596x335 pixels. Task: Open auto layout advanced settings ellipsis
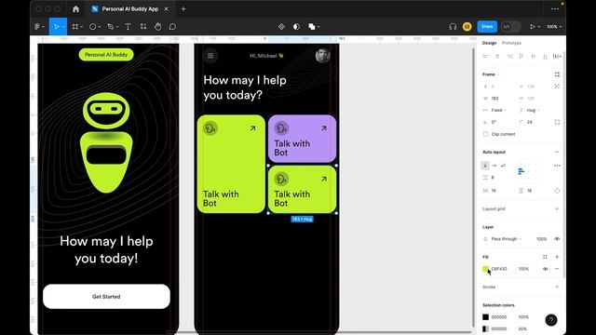click(x=557, y=166)
